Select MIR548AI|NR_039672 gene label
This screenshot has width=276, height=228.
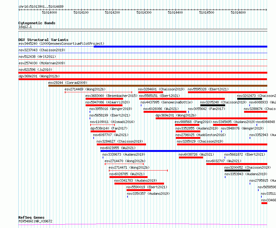point(35,221)
